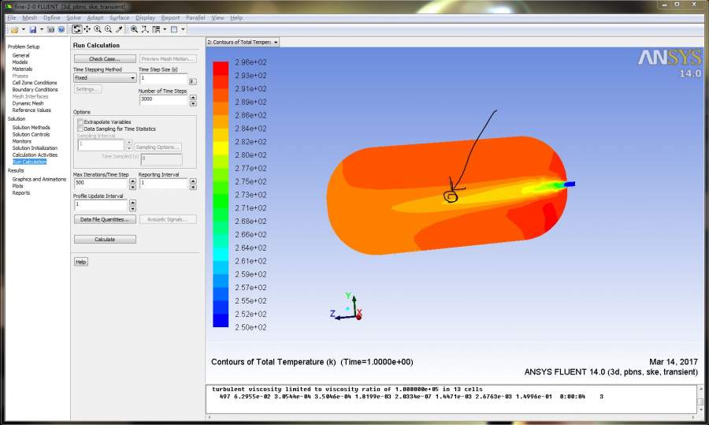
Task: Select Cell Zone Conditions tree item
Action: coord(35,83)
